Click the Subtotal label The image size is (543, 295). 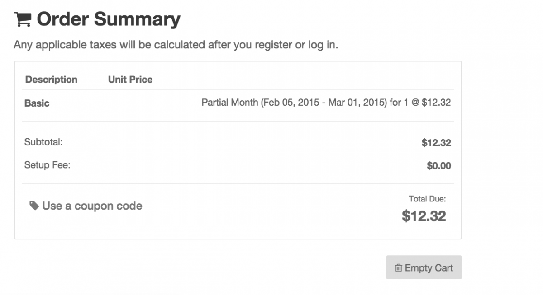43,142
